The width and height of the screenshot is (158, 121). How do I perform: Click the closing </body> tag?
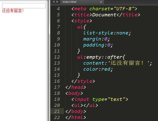(x=76, y=111)
